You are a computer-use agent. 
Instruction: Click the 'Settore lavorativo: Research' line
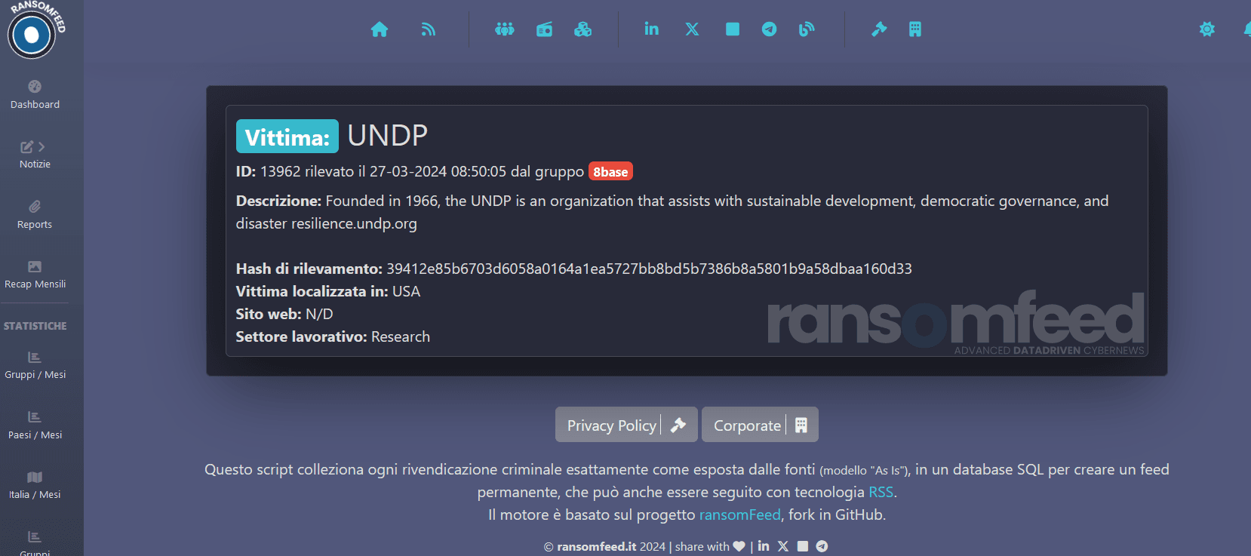coord(333,336)
